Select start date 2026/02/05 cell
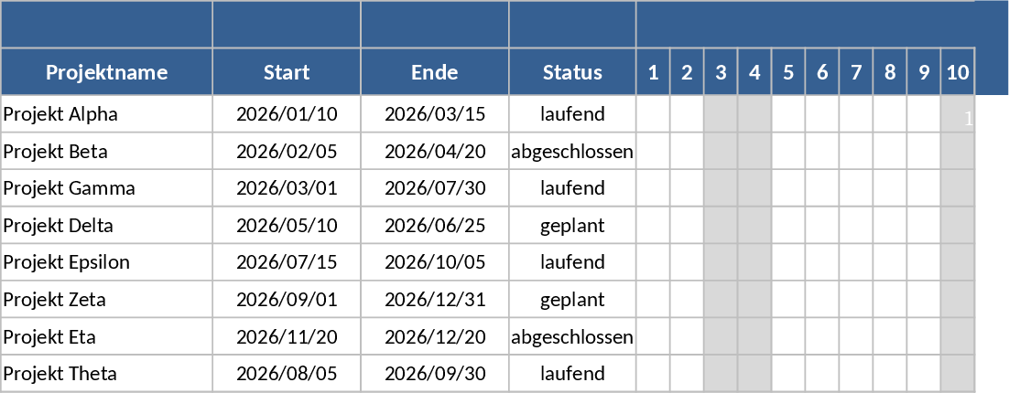The height and width of the screenshot is (393, 1009). (287, 152)
